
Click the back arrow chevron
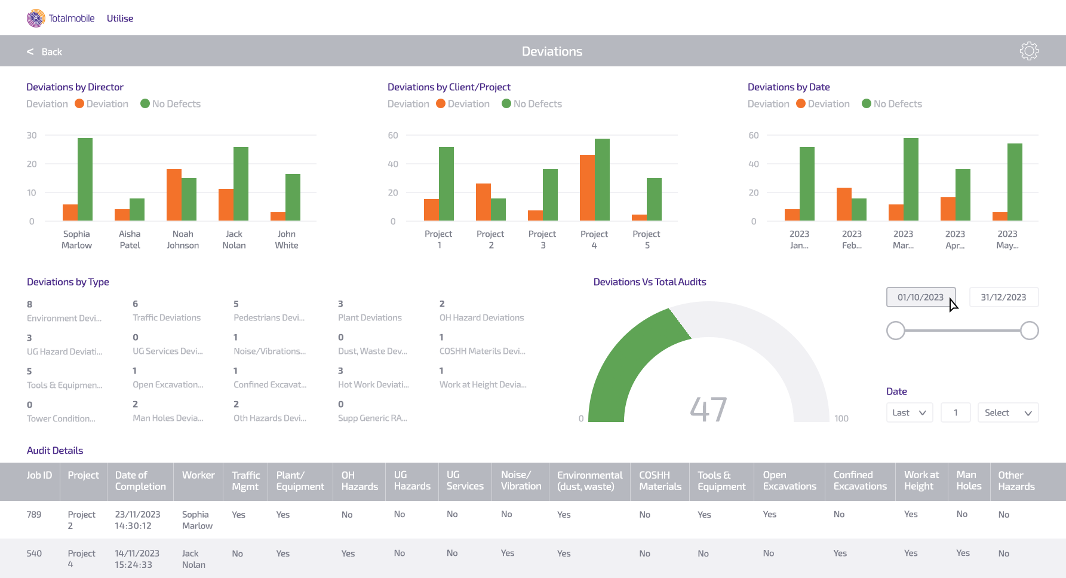pos(30,52)
